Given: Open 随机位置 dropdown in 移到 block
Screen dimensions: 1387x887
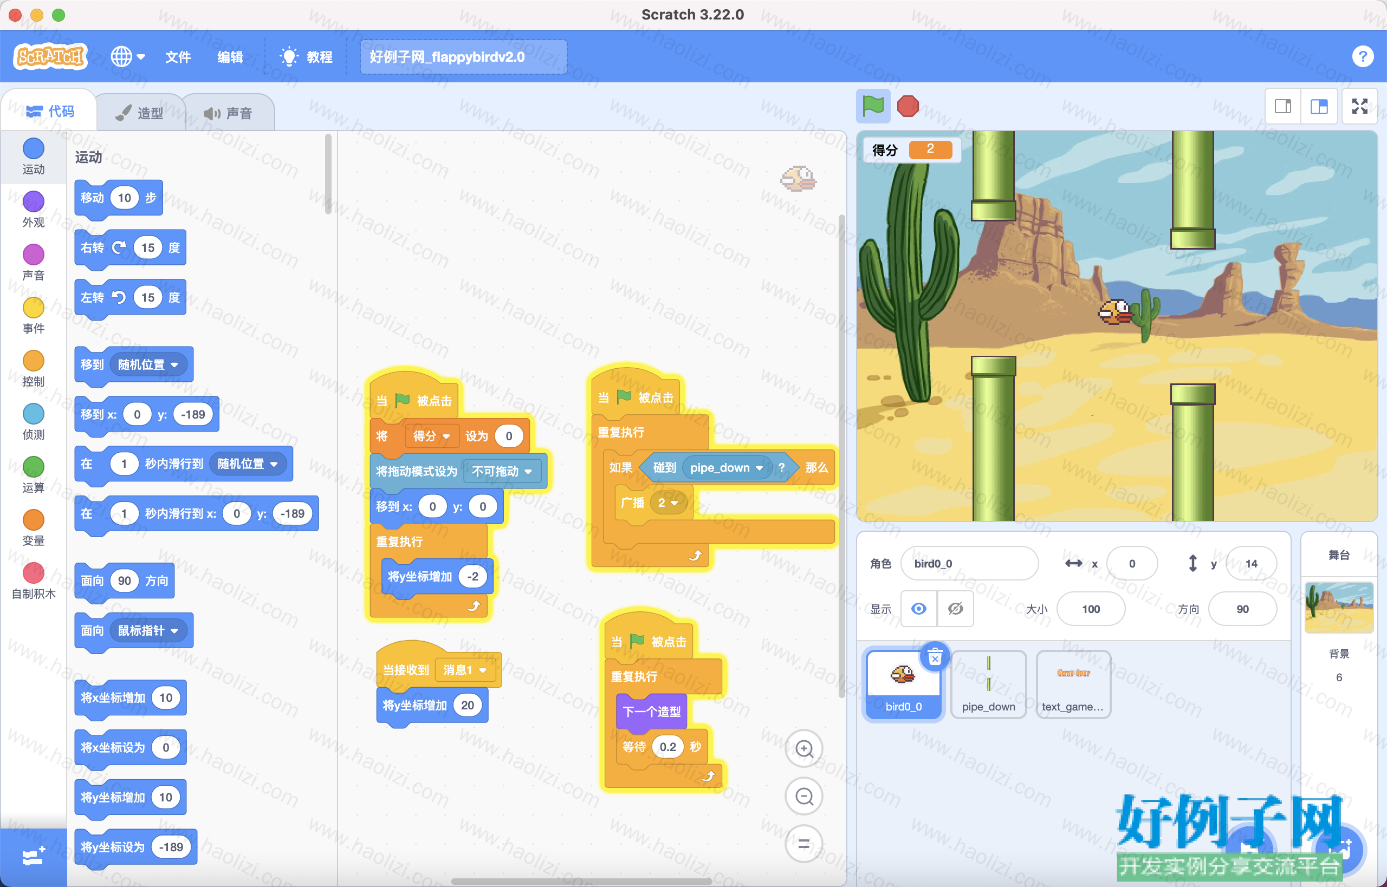Looking at the screenshot, I should (148, 364).
